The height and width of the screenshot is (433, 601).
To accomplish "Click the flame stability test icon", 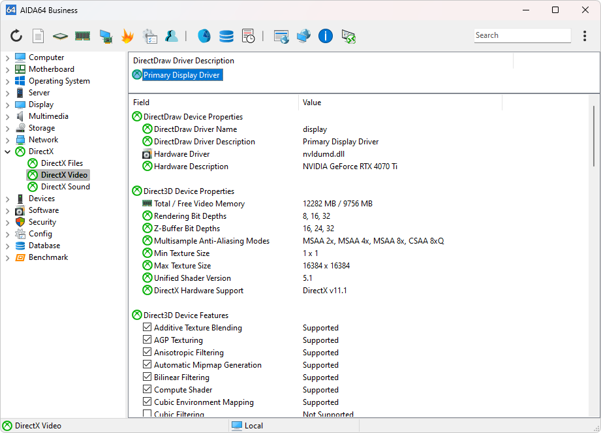I will point(127,36).
